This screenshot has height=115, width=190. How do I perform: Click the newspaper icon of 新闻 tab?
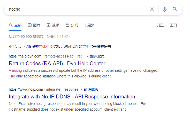click(67, 25)
